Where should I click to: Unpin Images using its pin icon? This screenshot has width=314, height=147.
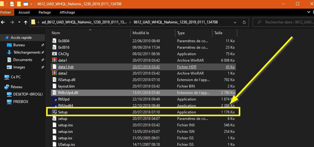pyautogui.click(x=42, y=67)
